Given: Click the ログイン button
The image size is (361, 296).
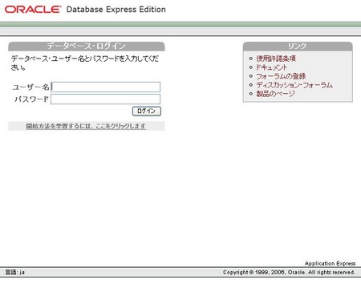Looking at the screenshot, I should coord(147,111).
